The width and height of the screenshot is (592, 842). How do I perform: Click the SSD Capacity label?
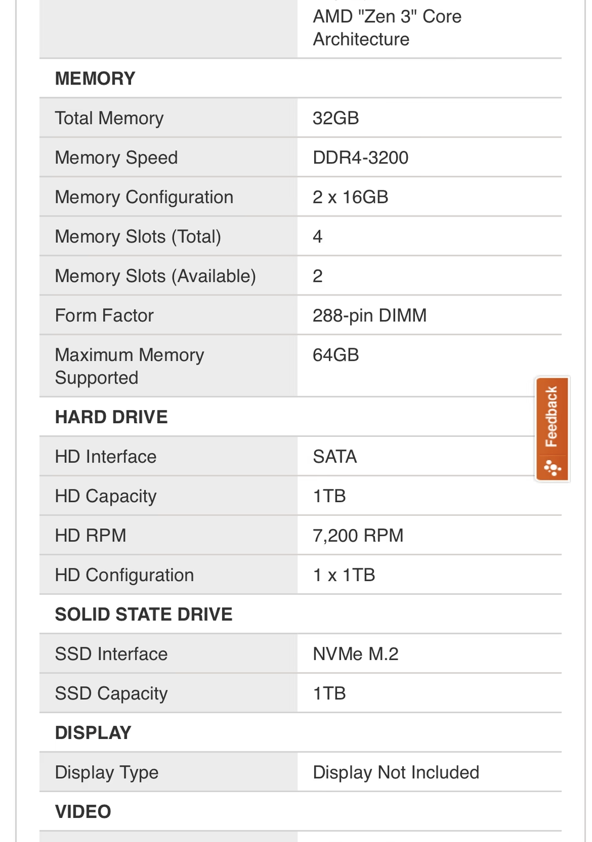coord(111,693)
